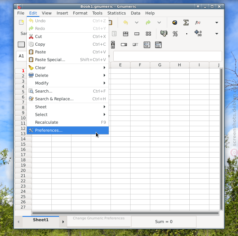
Task: Choose Cut from the Edit menu
Action: tap(68, 36)
